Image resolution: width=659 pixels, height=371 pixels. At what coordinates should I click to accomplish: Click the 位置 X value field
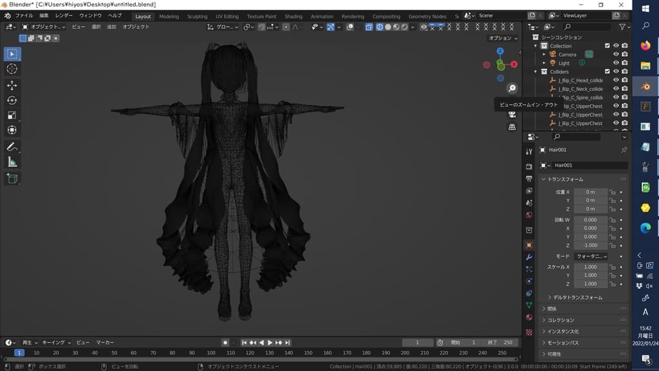point(590,192)
